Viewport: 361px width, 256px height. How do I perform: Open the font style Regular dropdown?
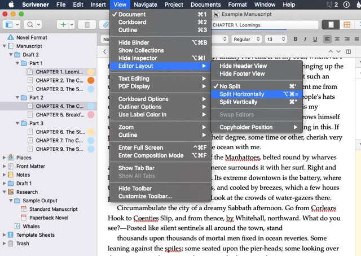247,39
